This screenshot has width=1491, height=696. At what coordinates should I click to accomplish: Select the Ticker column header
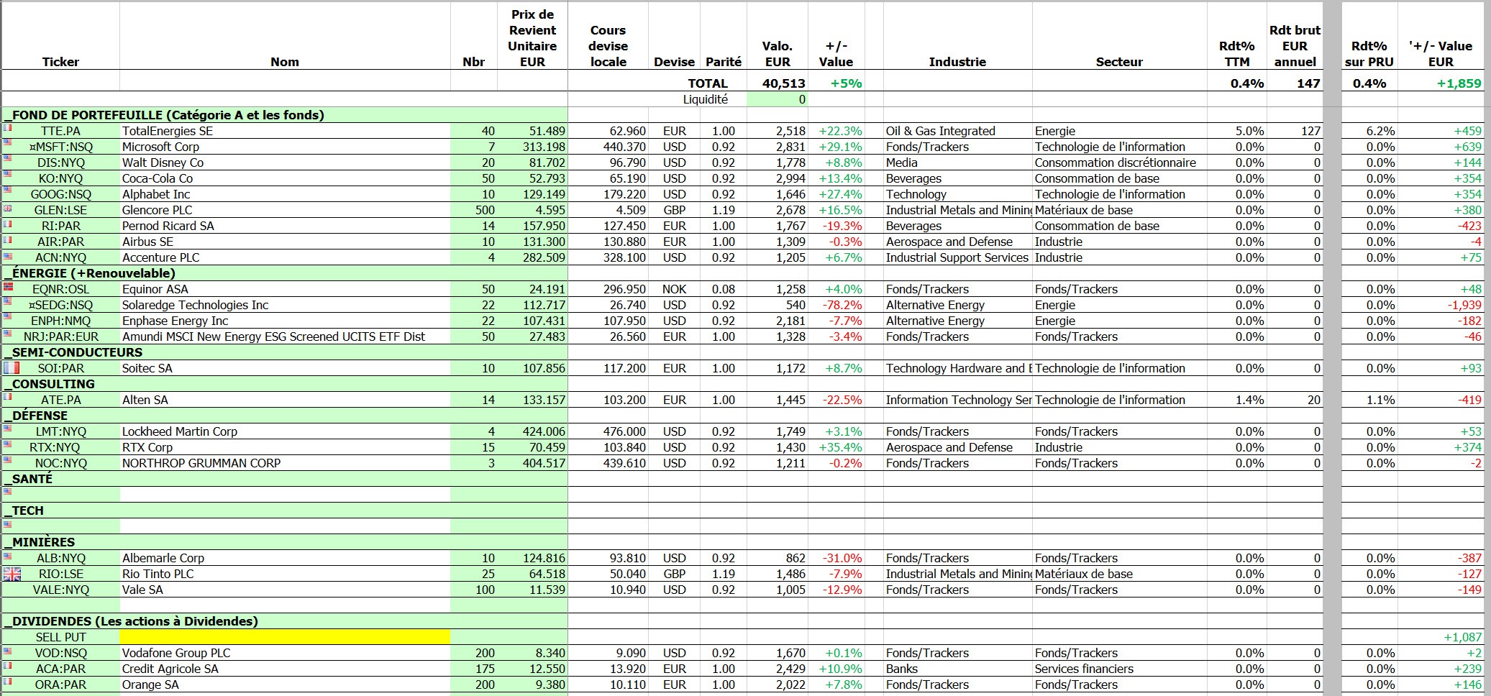[60, 62]
